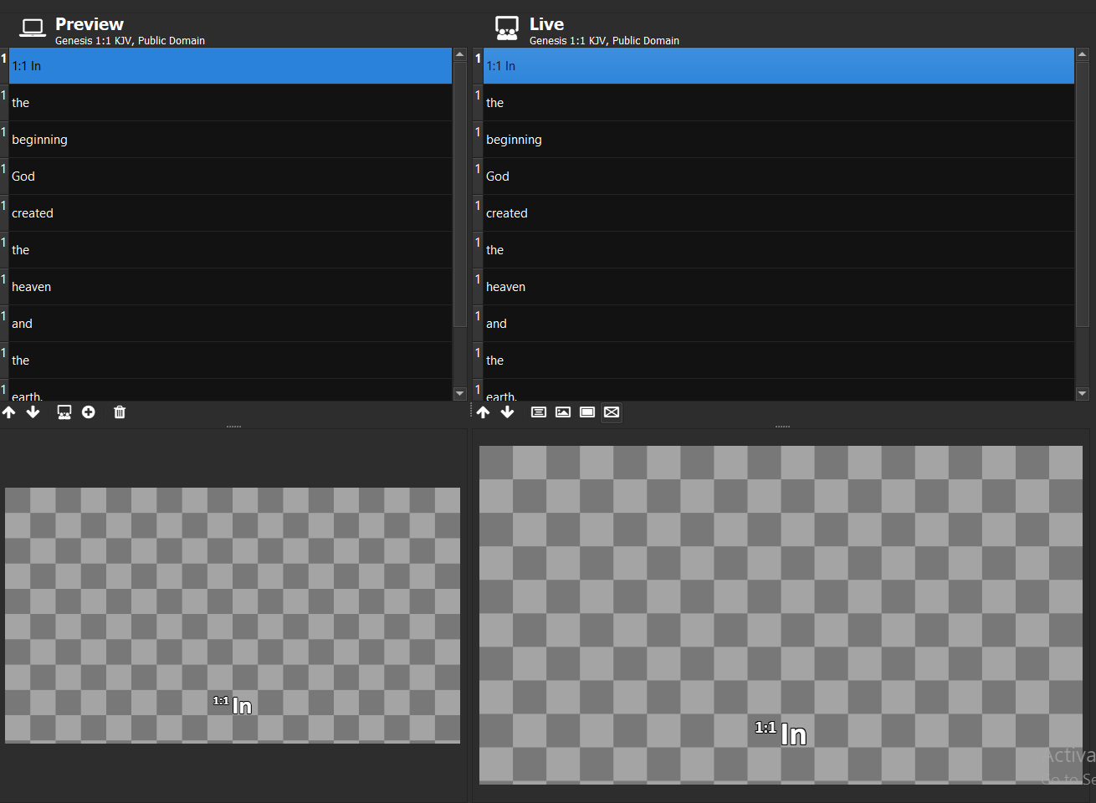Click the Show Presentation icon in Live toolbar
Viewport: 1096px width, 803px height.
[539, 412]
